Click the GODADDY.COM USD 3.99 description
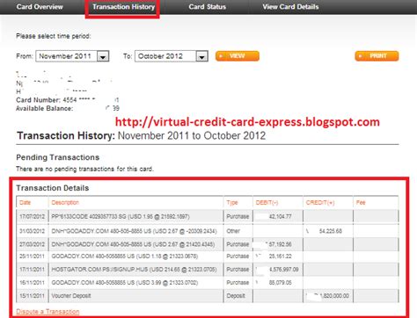 [125, 283]
